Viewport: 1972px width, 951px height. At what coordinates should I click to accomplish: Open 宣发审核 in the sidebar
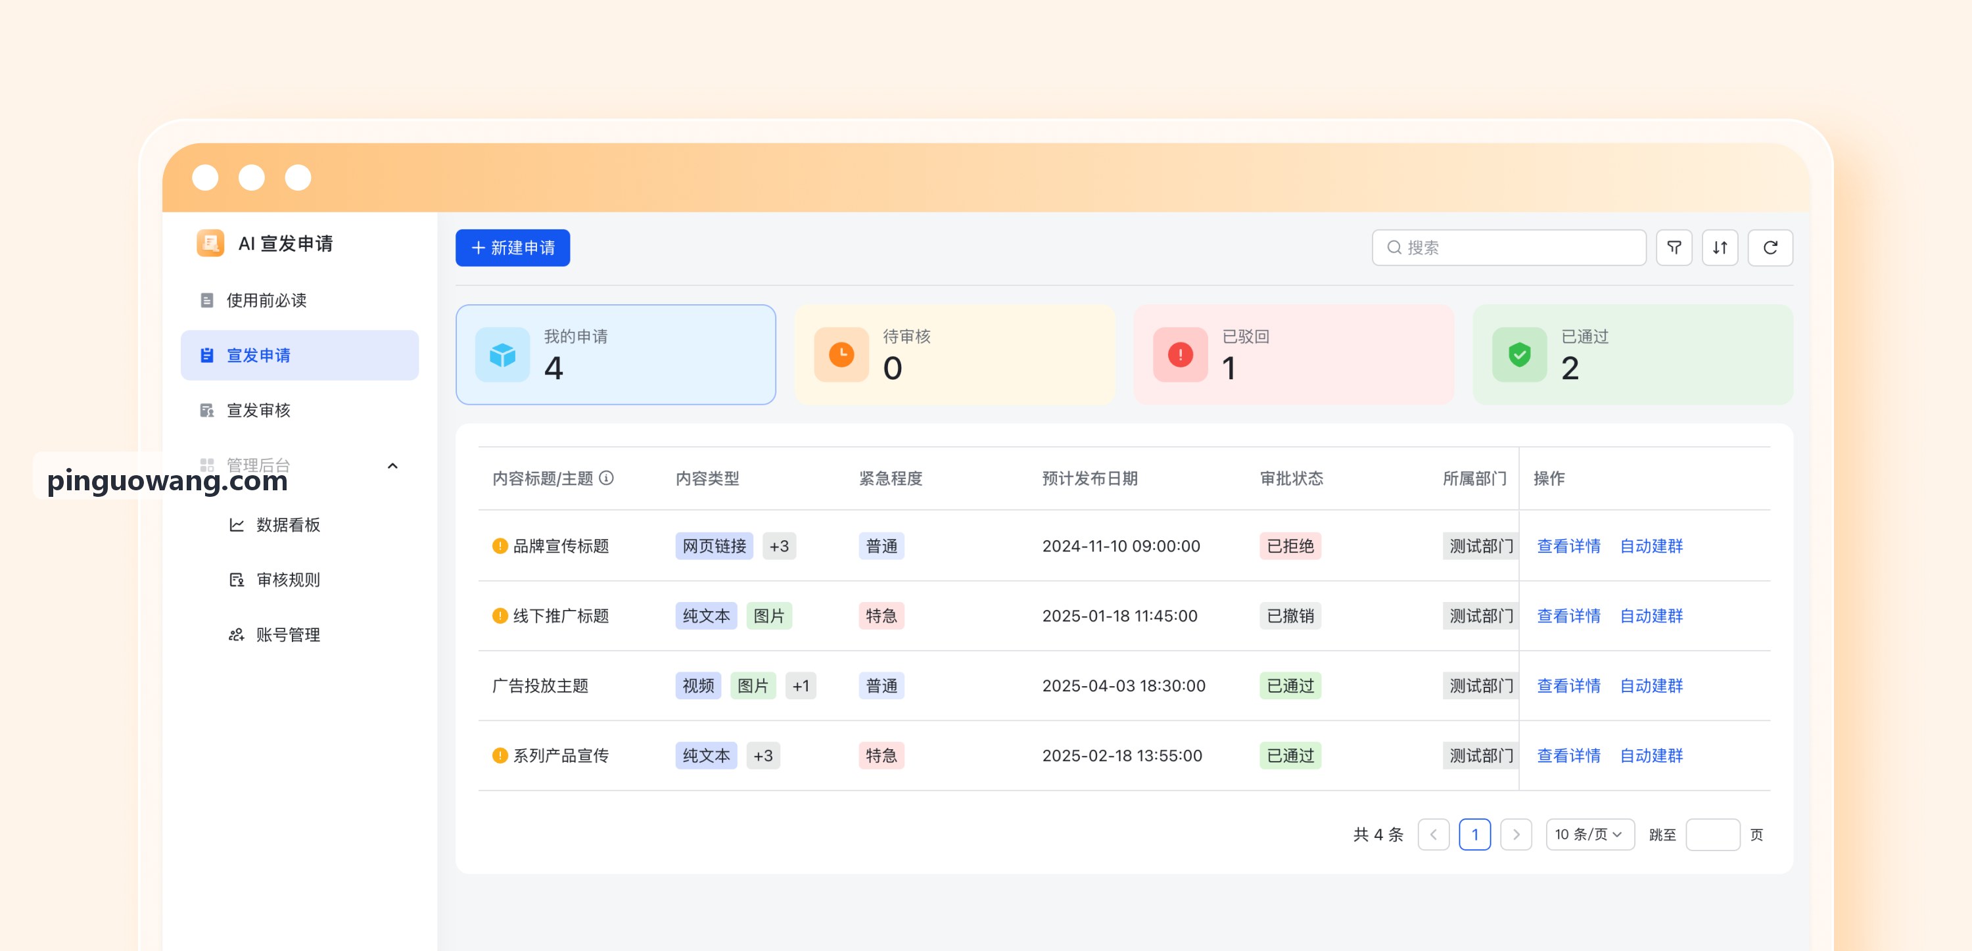point(299,410)
